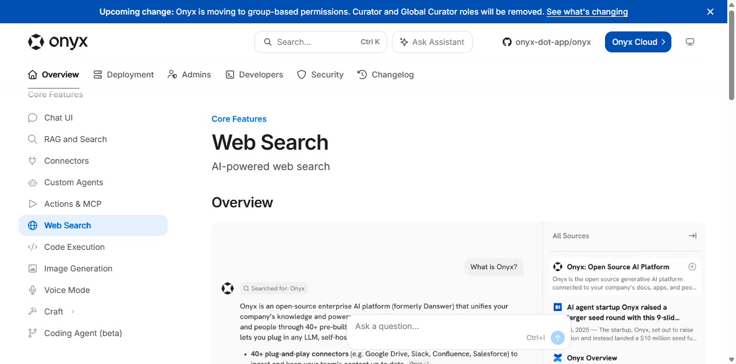Send question with the arrow button
The image size is (736, 364).
tap(558, 338)
